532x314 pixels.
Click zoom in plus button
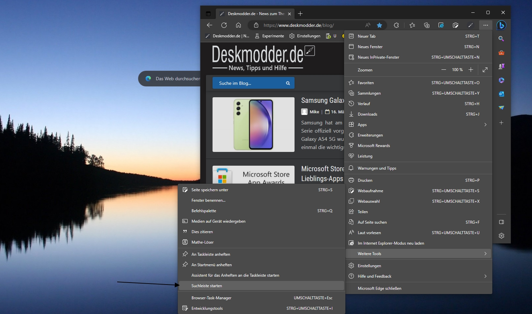pyautogui.click(x=471, y=70)
